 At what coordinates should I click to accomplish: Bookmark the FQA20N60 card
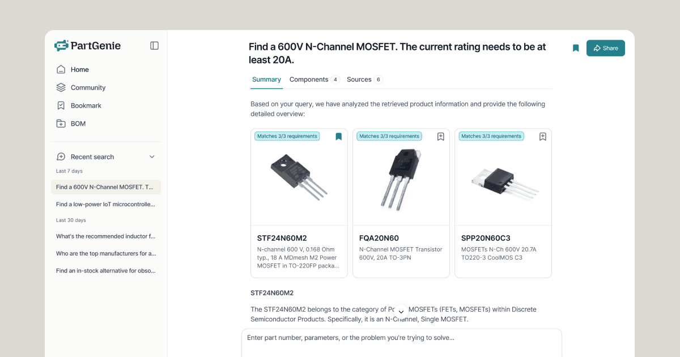440,137
